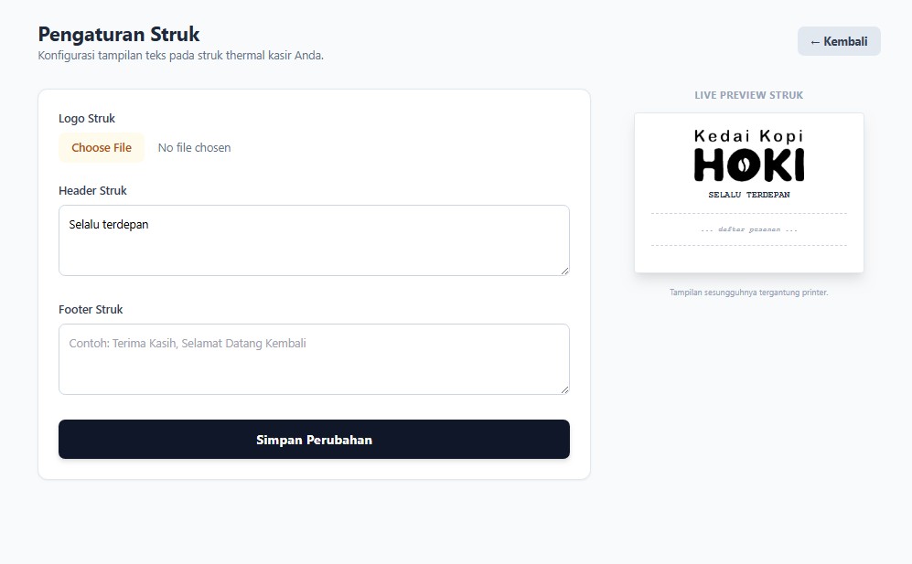Focus the Header Struk text area
The height and width of the screenshot is (564, 912).
[x=314, y=240]
